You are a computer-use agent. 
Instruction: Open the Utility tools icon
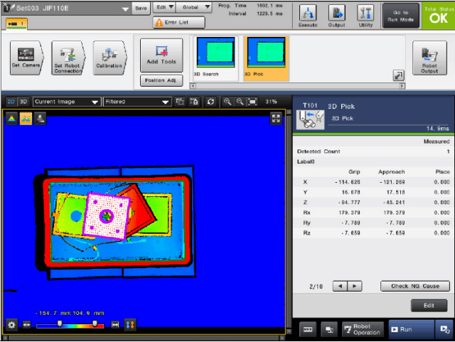[366, 15]
